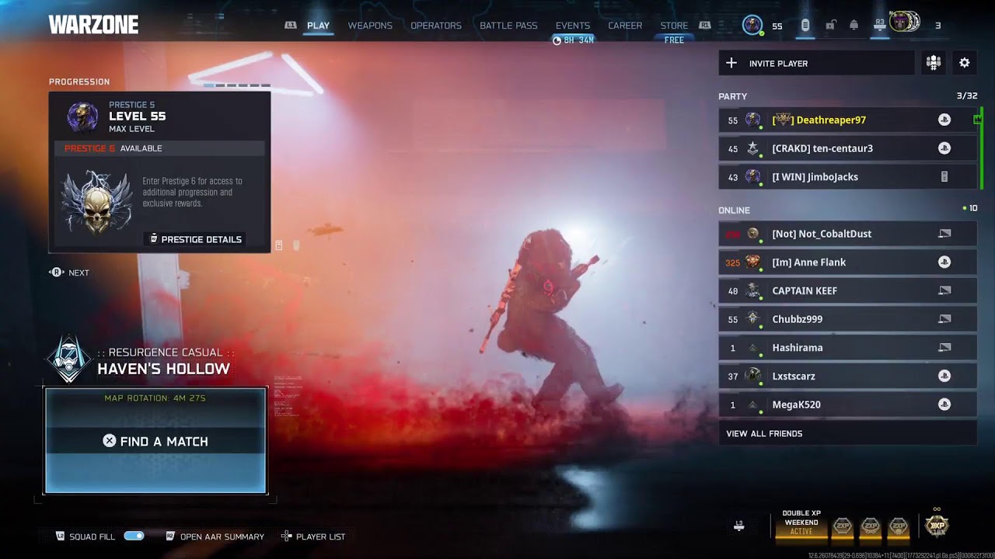This screenshot has width=995, height=559.
Task: Click PC platform icon on CAPTAIN KEEF row
Action: [x=944, y=290]
